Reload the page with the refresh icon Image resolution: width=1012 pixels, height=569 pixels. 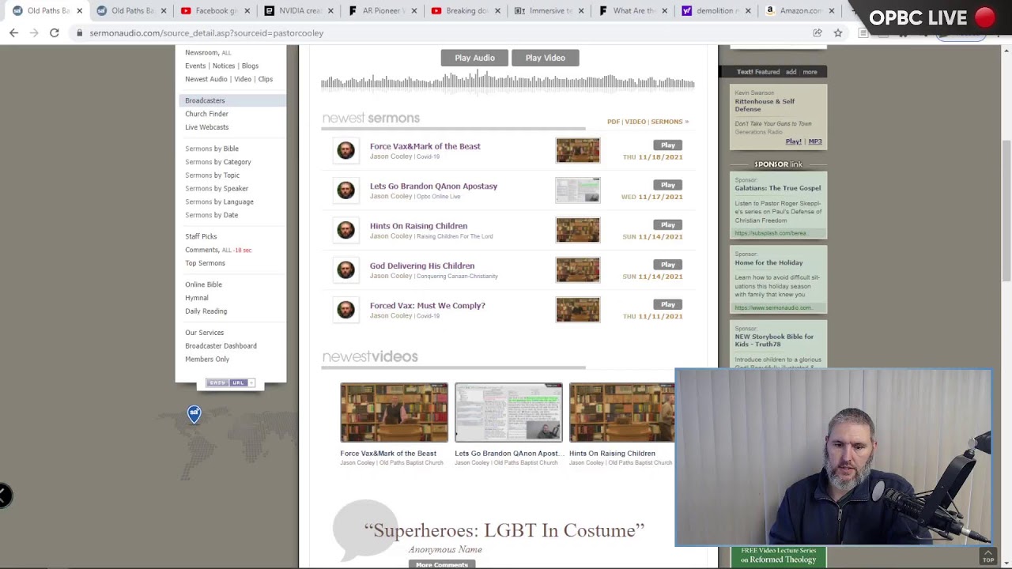point(55,33)
